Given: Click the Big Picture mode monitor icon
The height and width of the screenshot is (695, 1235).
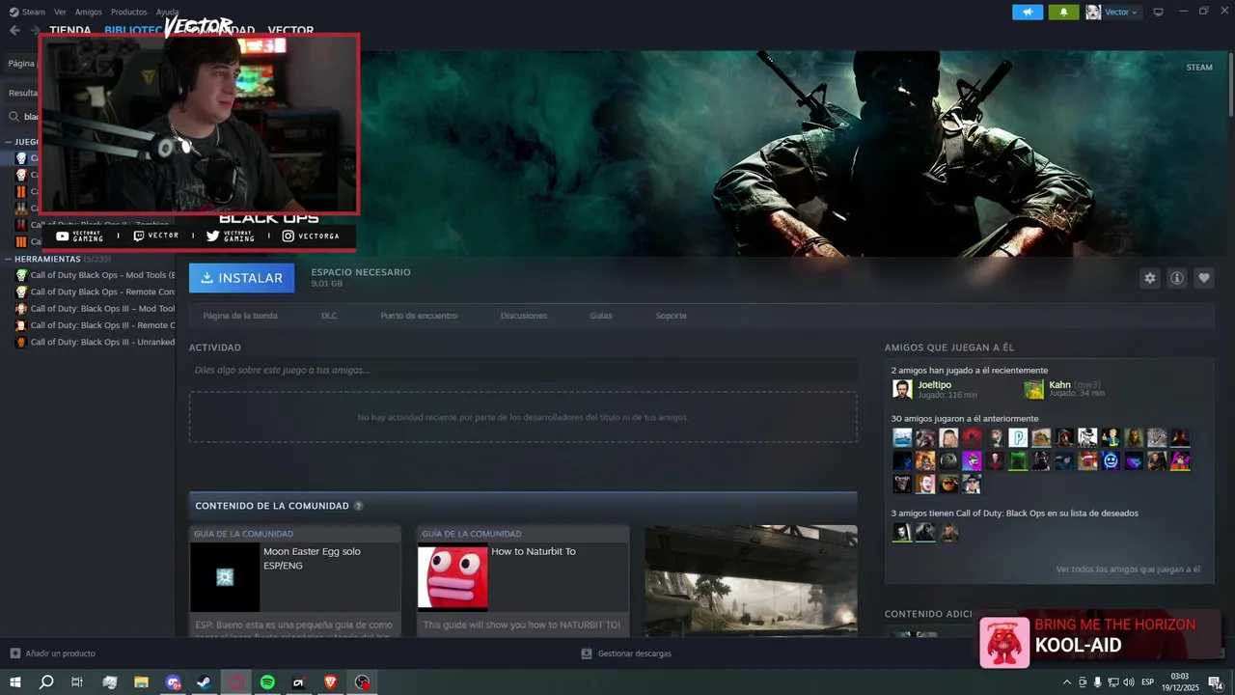Looking at the screenshot, I should pyautogui.click(x=1158, y=12).
